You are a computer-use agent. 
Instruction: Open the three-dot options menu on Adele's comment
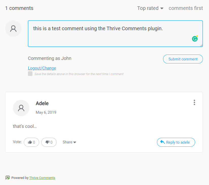pyautogui.click(x=194, y=103)
